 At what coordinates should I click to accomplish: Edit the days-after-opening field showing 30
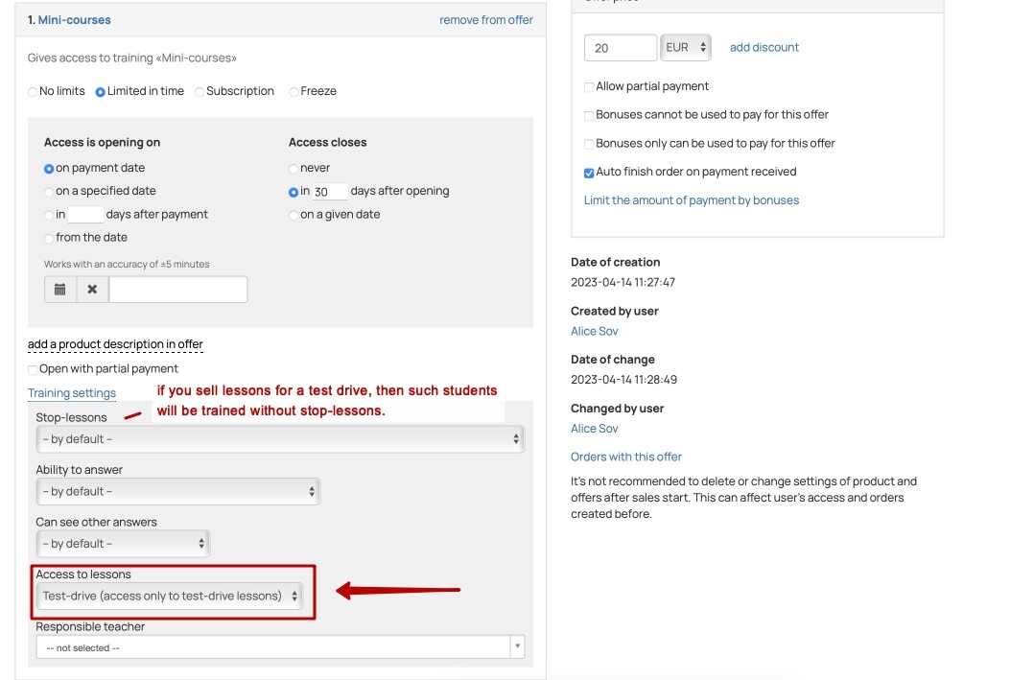(x=330, y=191)
